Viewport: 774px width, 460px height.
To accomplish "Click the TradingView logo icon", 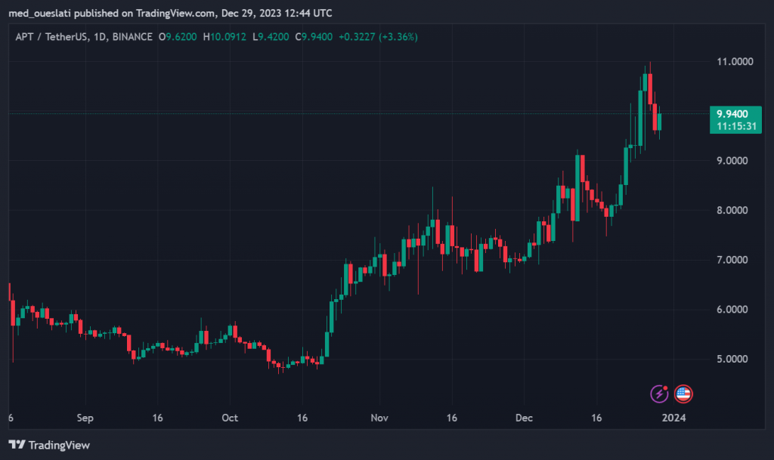I will click(x=17, y=445).
